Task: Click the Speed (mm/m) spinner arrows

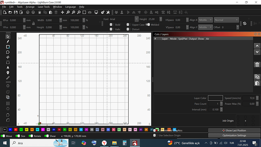Action: [257, 98]
